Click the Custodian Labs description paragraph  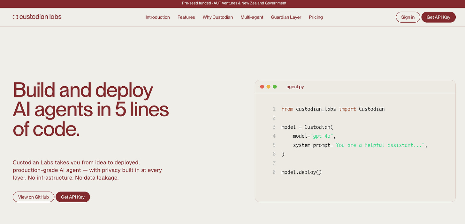(88, 170)
